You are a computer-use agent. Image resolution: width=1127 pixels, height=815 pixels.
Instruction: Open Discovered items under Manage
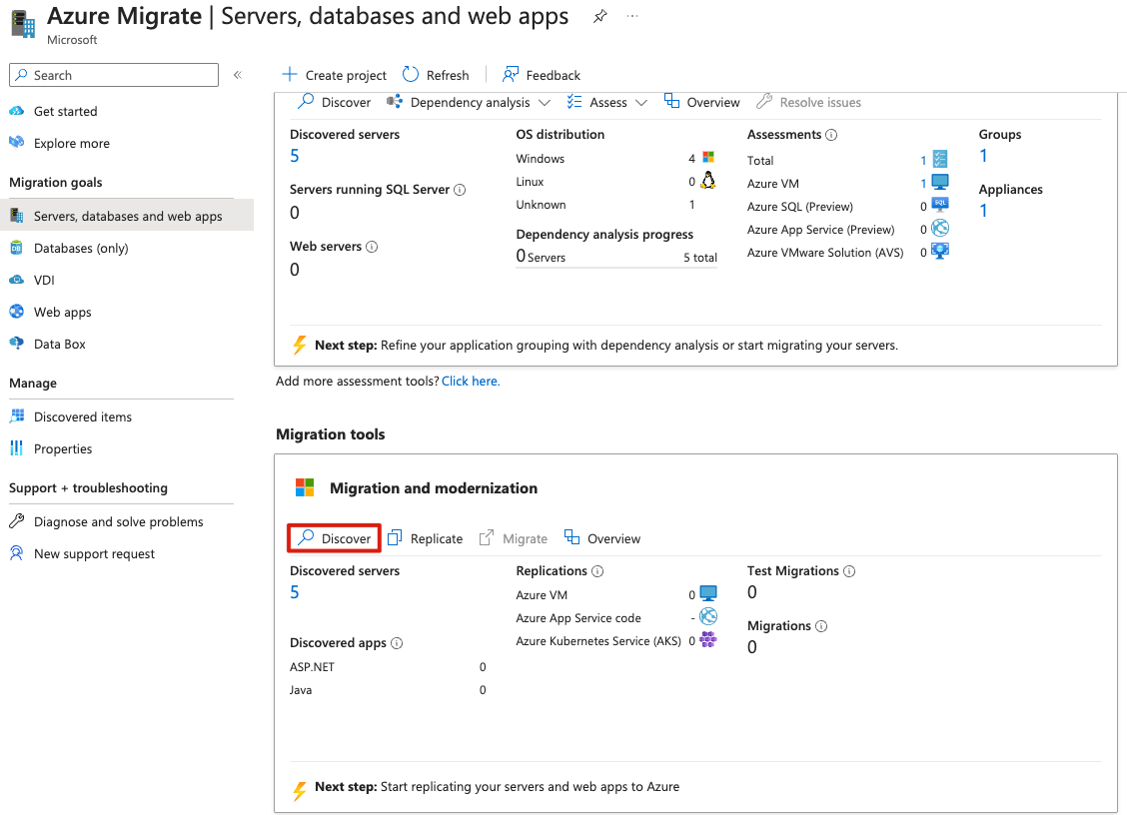click(82, 416)
